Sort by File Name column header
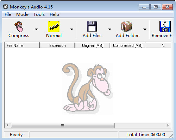This screenshot has height=140, width=176. [22, 45]
